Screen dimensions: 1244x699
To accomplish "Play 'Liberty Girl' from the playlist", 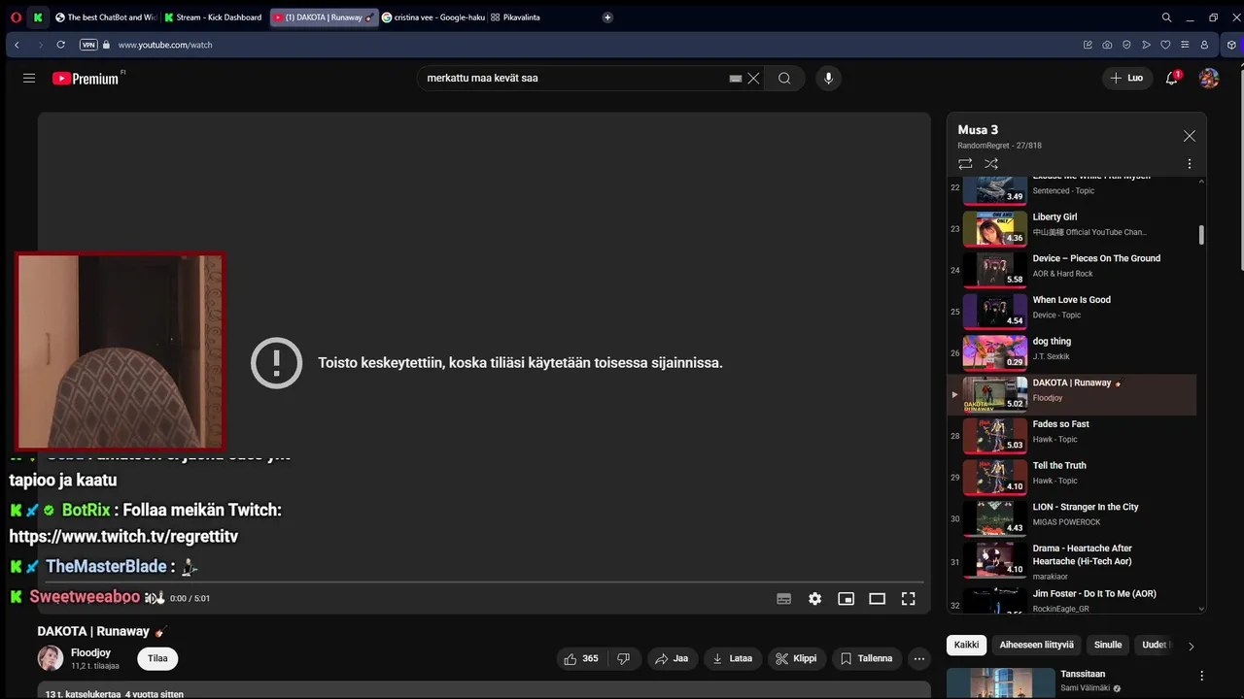I will 1072,229.
